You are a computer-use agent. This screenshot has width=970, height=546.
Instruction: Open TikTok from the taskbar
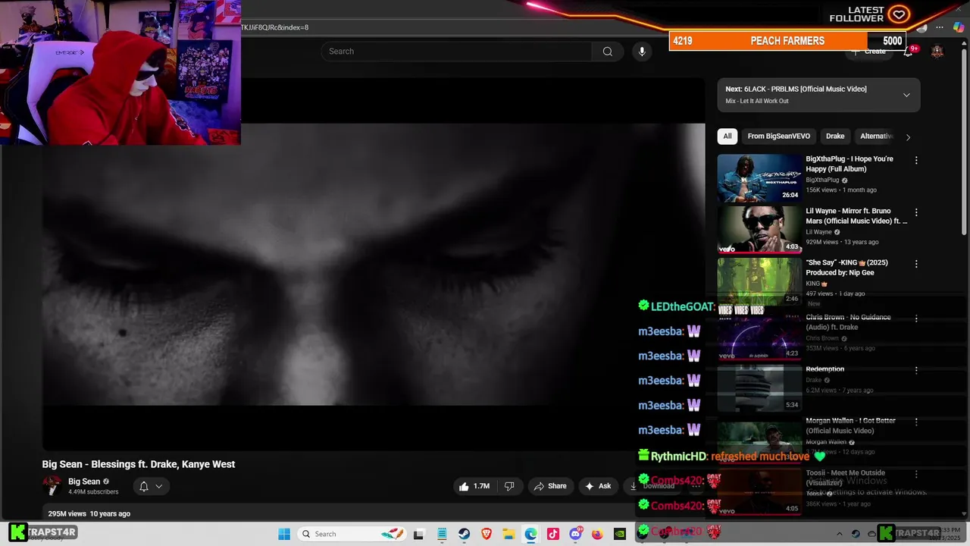point(553,534)
